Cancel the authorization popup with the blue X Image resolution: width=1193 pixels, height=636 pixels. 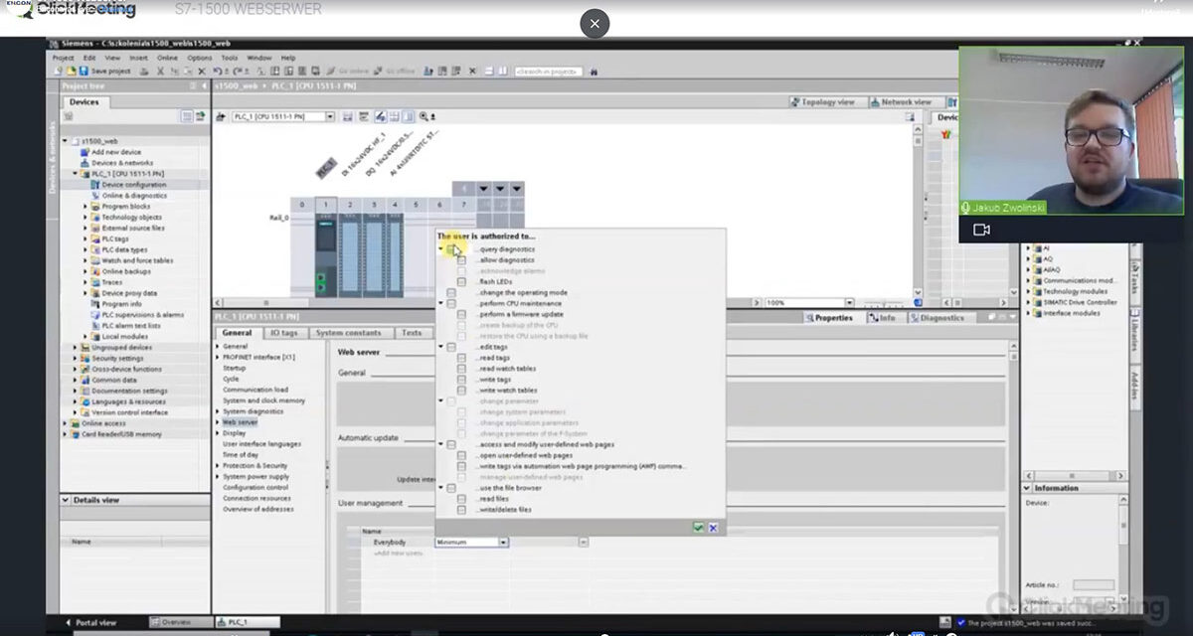point(713,528)
